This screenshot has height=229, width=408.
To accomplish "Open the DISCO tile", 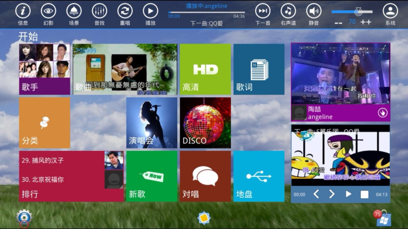I will [x=205, y=123].
